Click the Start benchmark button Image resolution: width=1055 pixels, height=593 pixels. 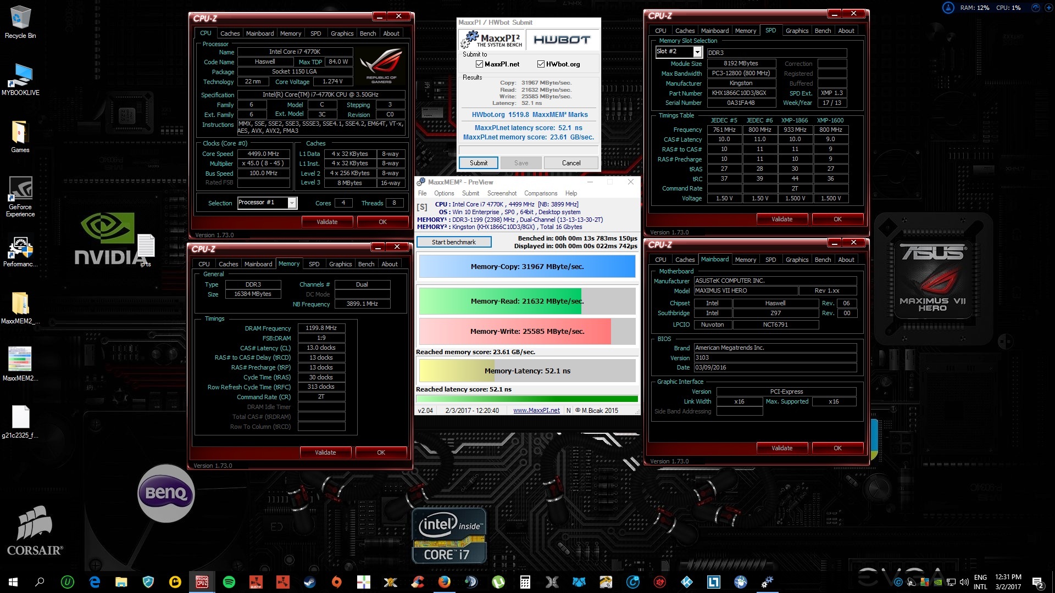coord(454,242)
